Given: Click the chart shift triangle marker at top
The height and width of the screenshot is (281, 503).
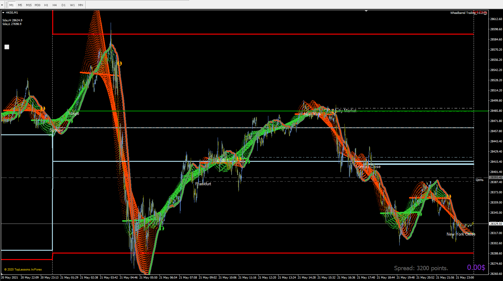Looking at the screenshot, I should pos(366,11).
